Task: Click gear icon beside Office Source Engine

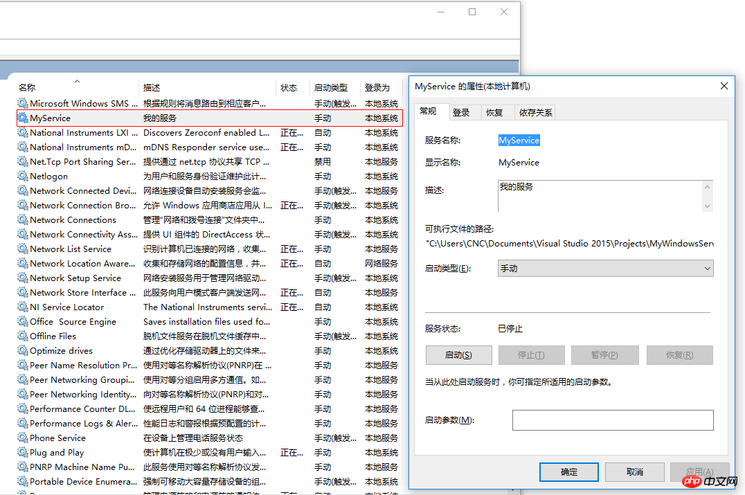Action: tap(22, 321)
